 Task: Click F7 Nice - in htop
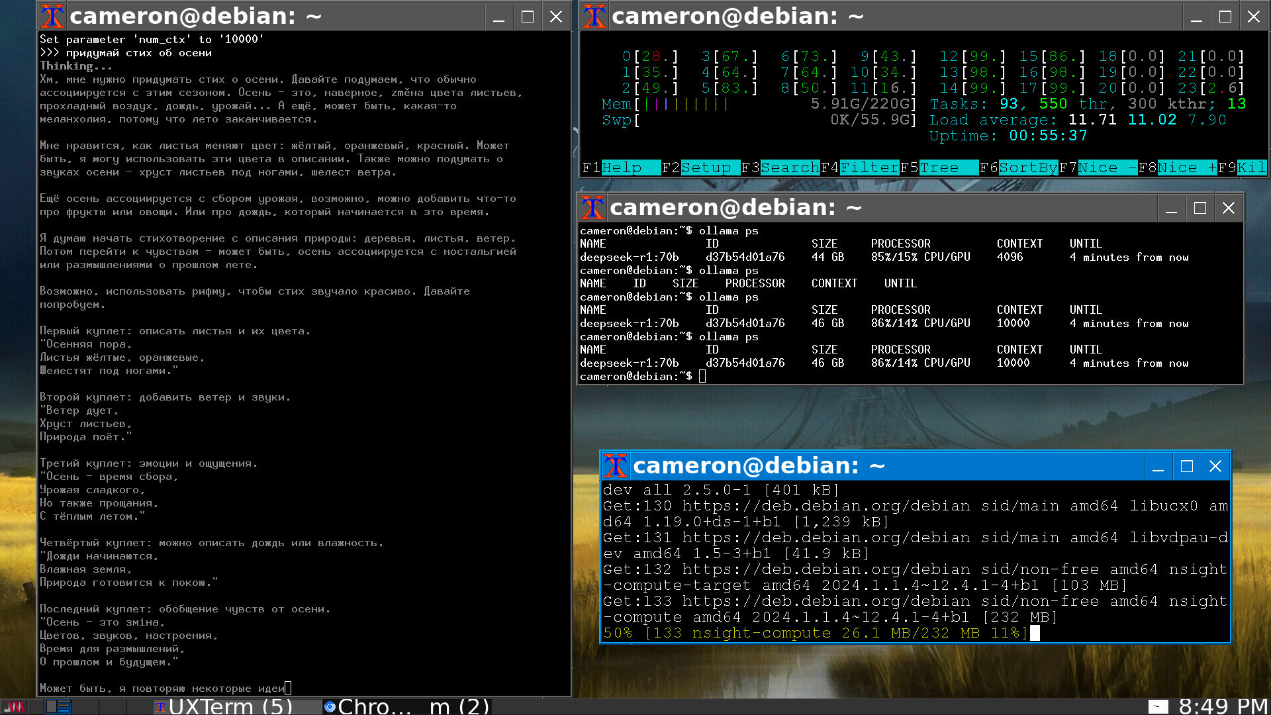(x=1107, y=168)
